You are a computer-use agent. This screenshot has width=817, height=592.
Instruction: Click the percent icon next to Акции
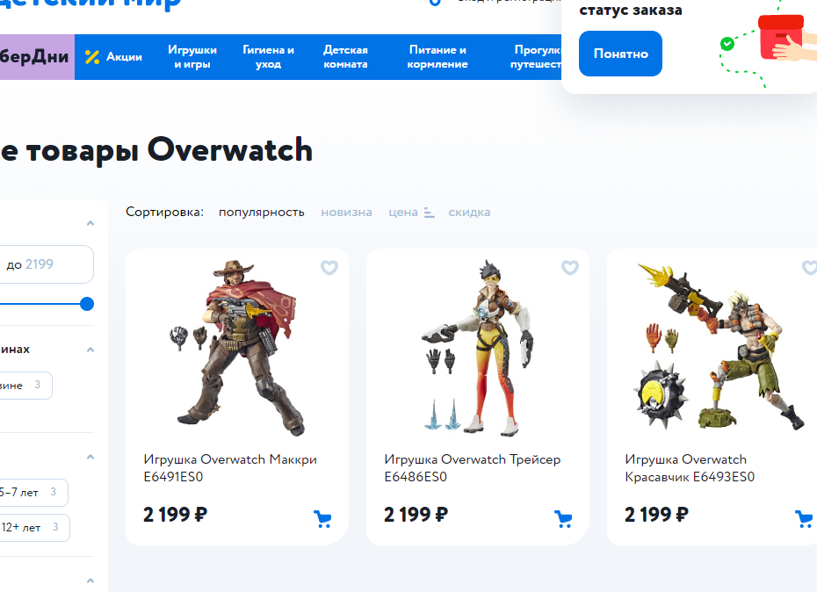[x=92, y=57]
